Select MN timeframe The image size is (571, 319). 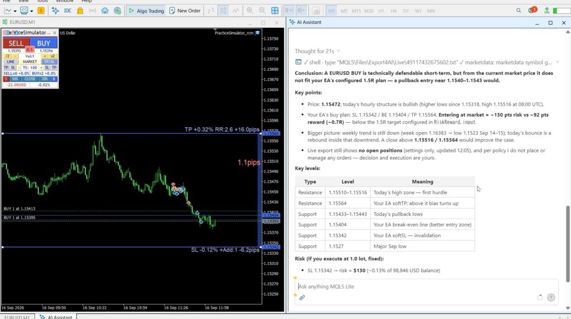[431, 11]
